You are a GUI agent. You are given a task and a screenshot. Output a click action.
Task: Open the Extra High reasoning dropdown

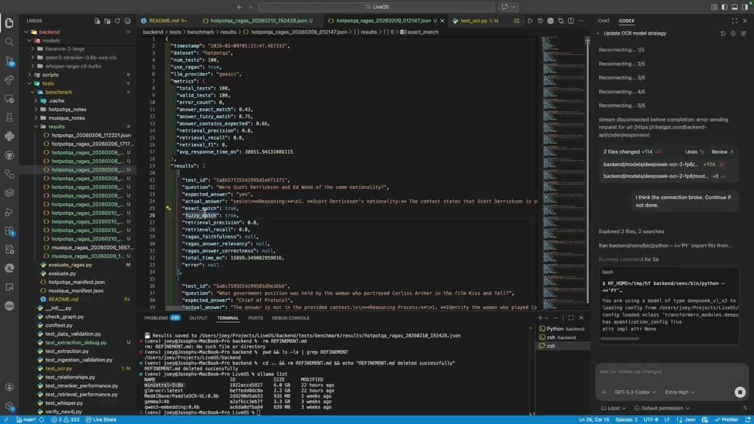[x=680, y=392]
